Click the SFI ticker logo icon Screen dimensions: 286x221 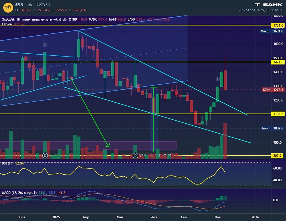click(8, 7)
